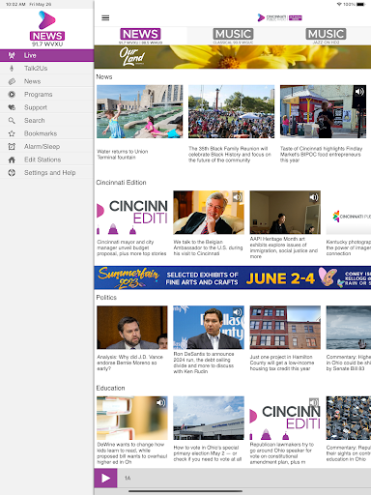Screen dimensions: 371x495
Task: Click the Talk2Us microphone icon
Action: pyautogui.click(x=12, y=69)
